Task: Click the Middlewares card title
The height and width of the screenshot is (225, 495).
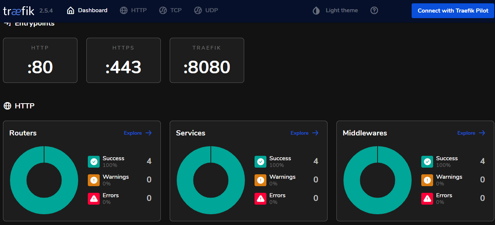Action: click(x=365, y=133)
